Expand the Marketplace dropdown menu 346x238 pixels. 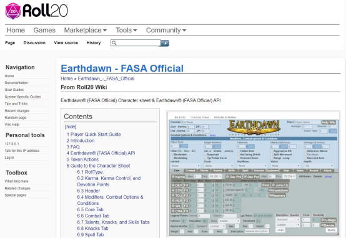tap(85, 30)
